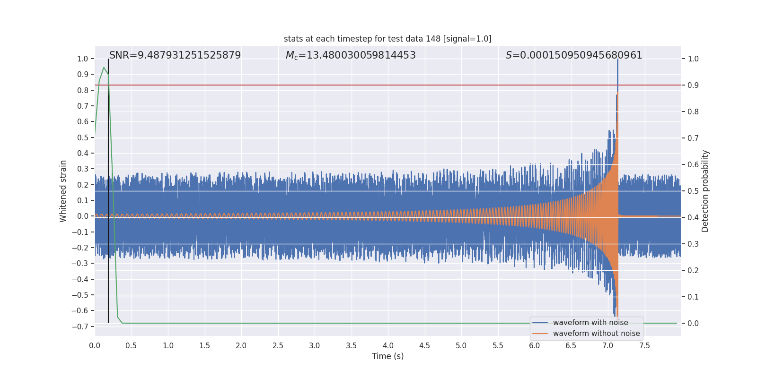Click the orange line sample in the legend
Screen dimensions: 757x378
540,334
